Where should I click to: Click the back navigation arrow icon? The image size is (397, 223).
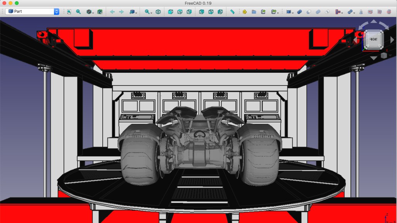click(112, 12)
